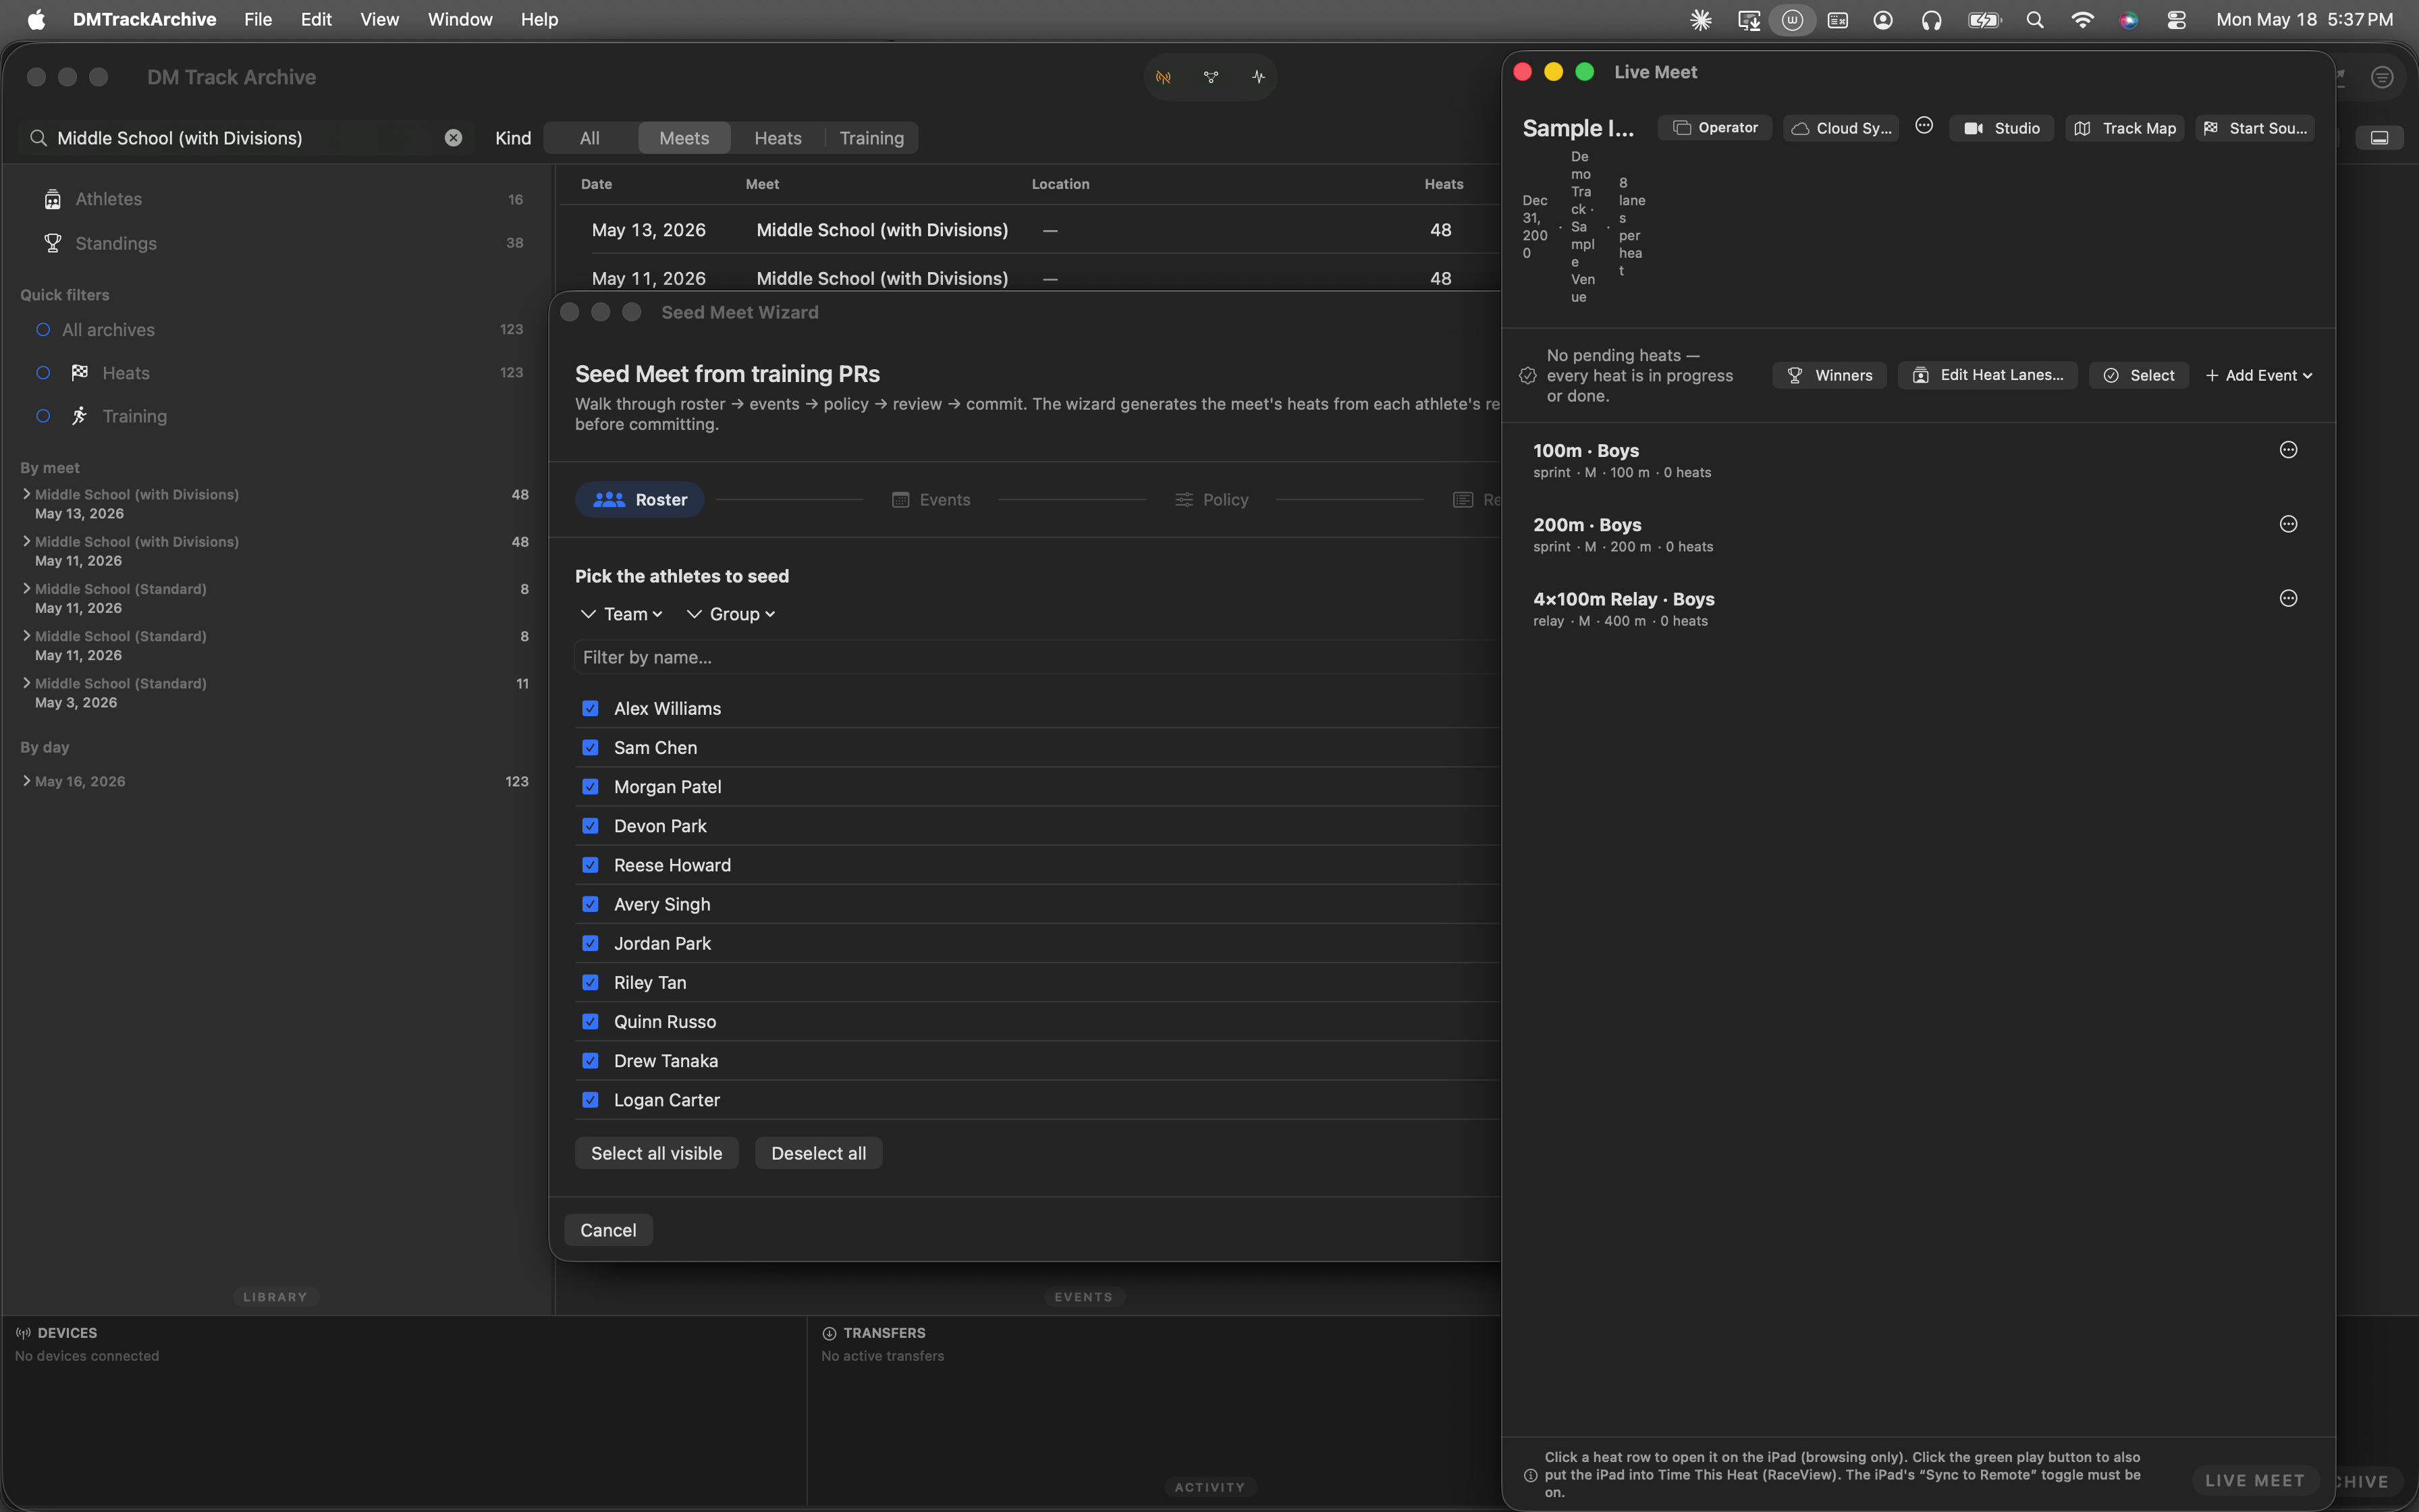Select the Training quick filter radio

click(43, 416)
